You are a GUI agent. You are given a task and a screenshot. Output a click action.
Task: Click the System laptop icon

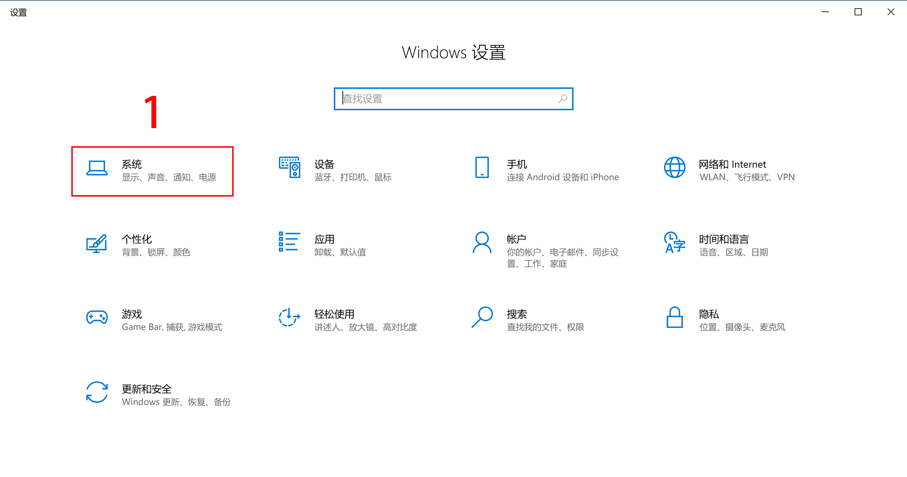97,168
